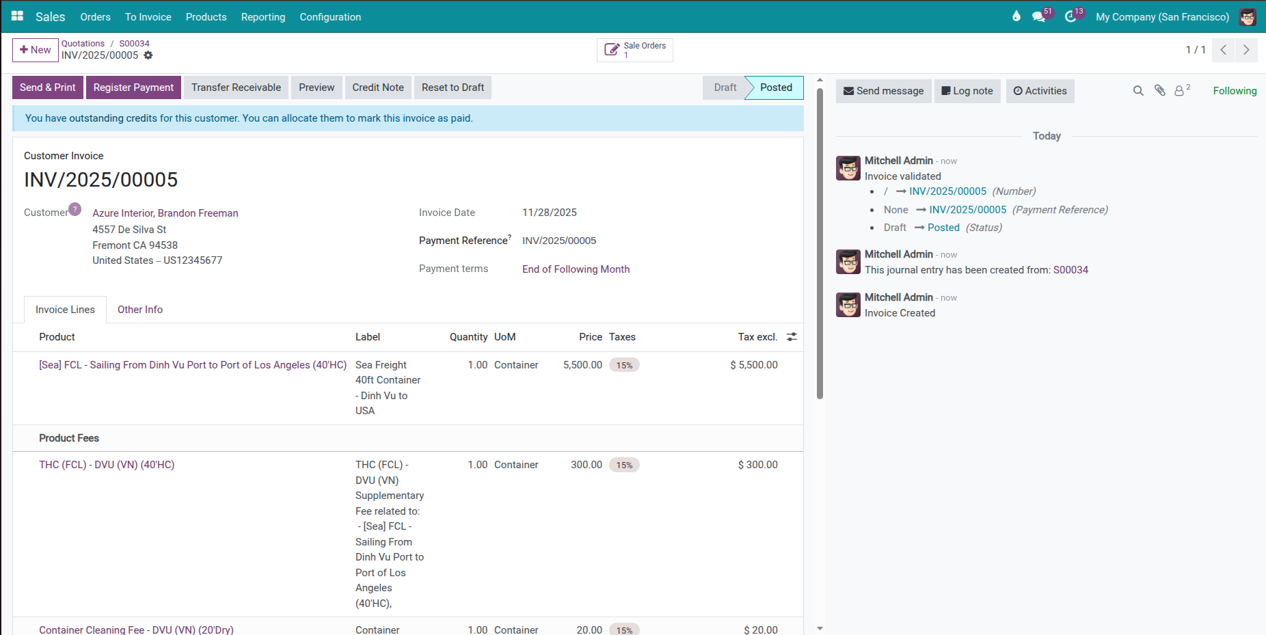
Task: Change Payment terms from End of Following Month
Action: tap(576, 269)
